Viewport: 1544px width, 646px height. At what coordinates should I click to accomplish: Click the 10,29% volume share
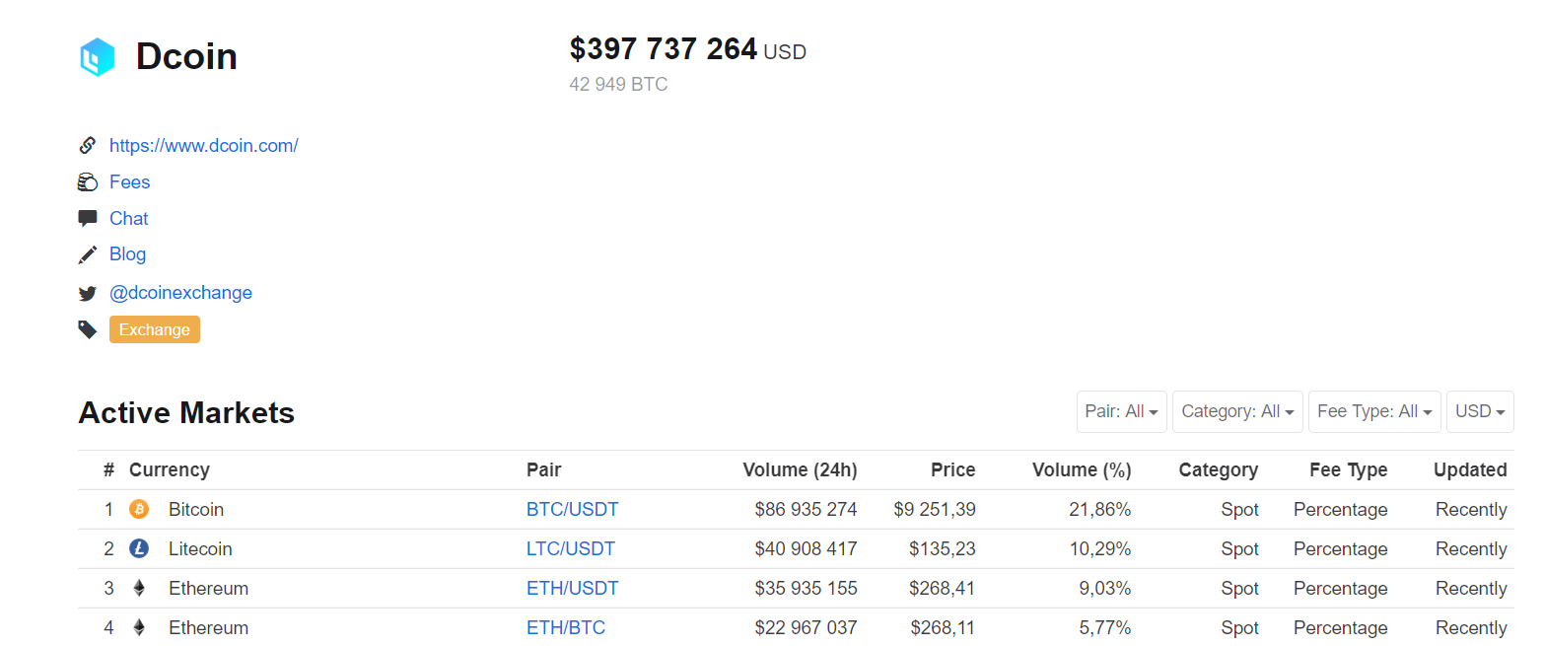pos(1100,548)
